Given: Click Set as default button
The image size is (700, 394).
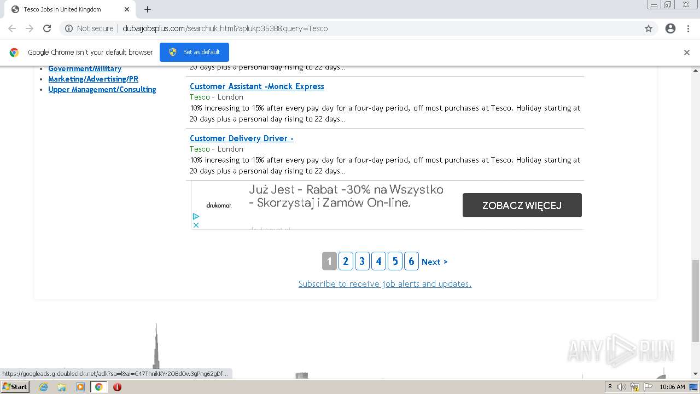Looking at the screenshot, I should click(194, 52).
